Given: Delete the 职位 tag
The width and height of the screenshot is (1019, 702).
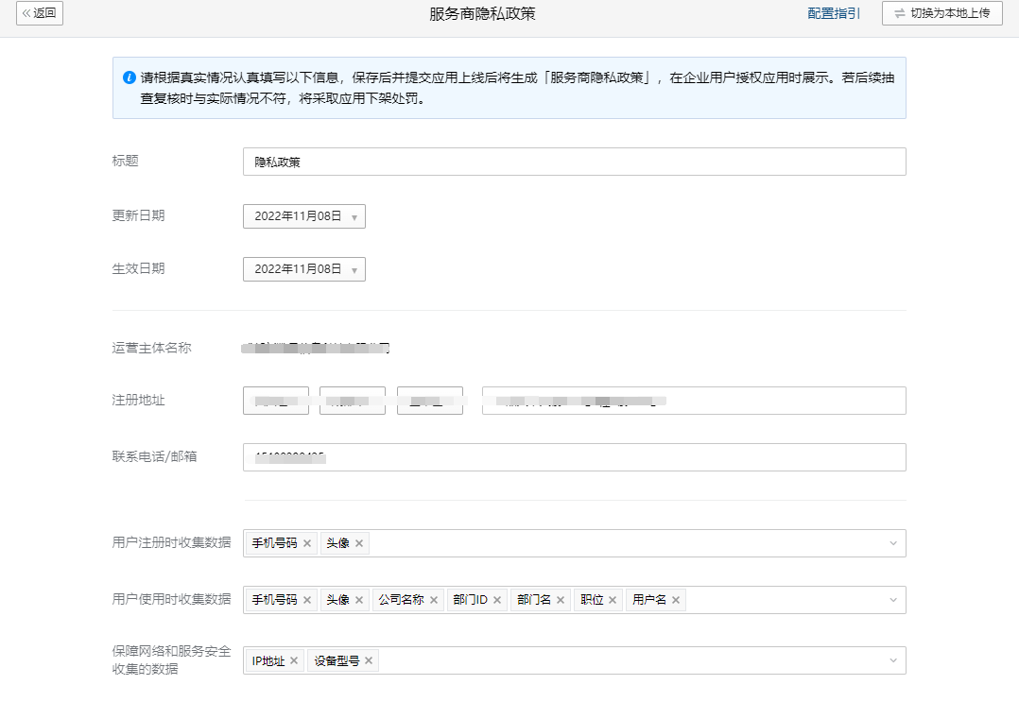Looking at the screenshot, I should click(x=613, y=600).
